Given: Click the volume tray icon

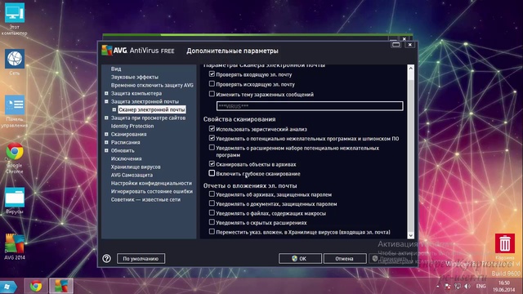Looking at the screenshot, I should point(467,287).
